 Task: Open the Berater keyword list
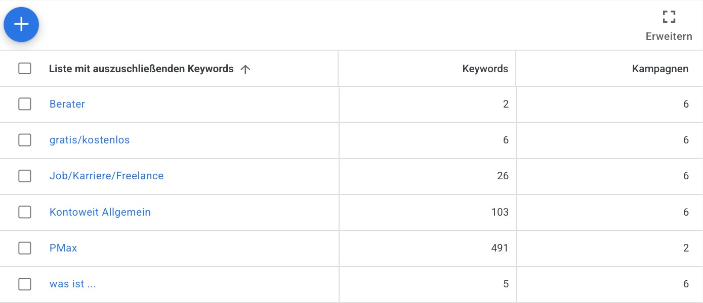(x=67, y=104)
